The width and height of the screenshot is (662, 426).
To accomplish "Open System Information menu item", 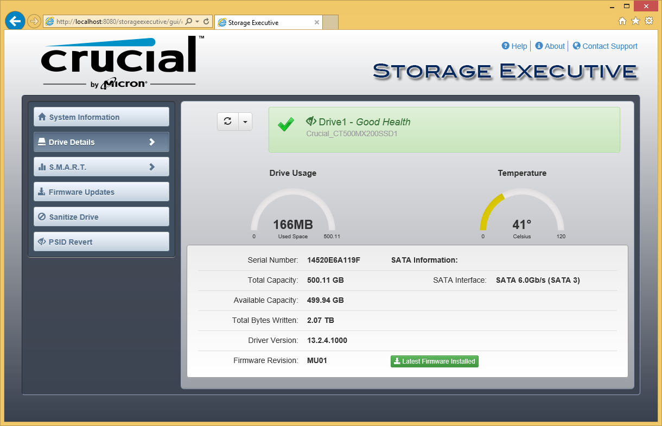I will [x=101, y=117].
